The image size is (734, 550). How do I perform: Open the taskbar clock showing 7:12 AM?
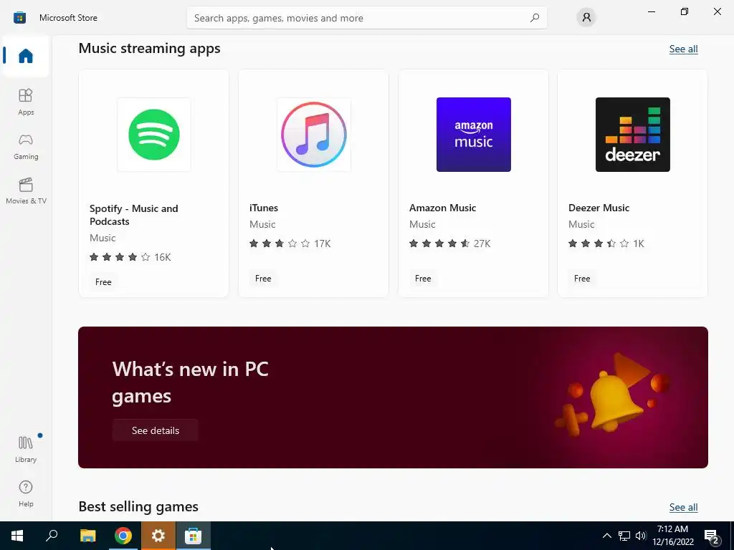coord(672,536)
